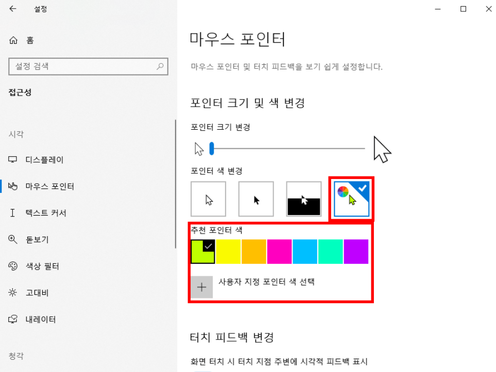496x372 pixels.
Task: Click the 설정 검색 search box
Action: (88, 66)
